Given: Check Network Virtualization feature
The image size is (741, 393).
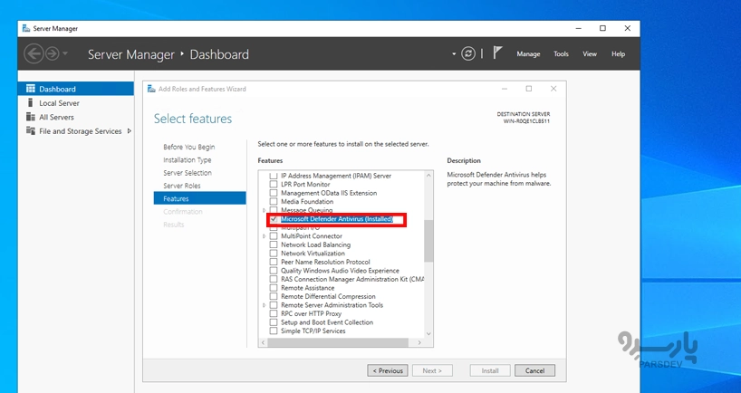Looking at the screenshot, I should click(x=274, y=254).
